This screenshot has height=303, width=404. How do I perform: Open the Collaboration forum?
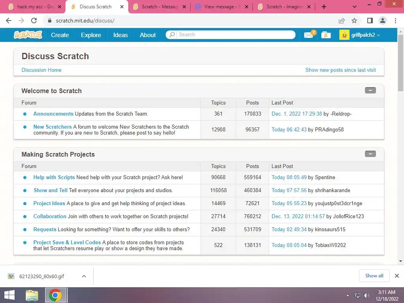tap(50, 217)
